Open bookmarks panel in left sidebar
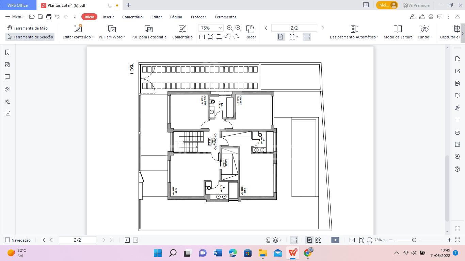The width and height of the screenshot is (465, 261). [7, 52]
